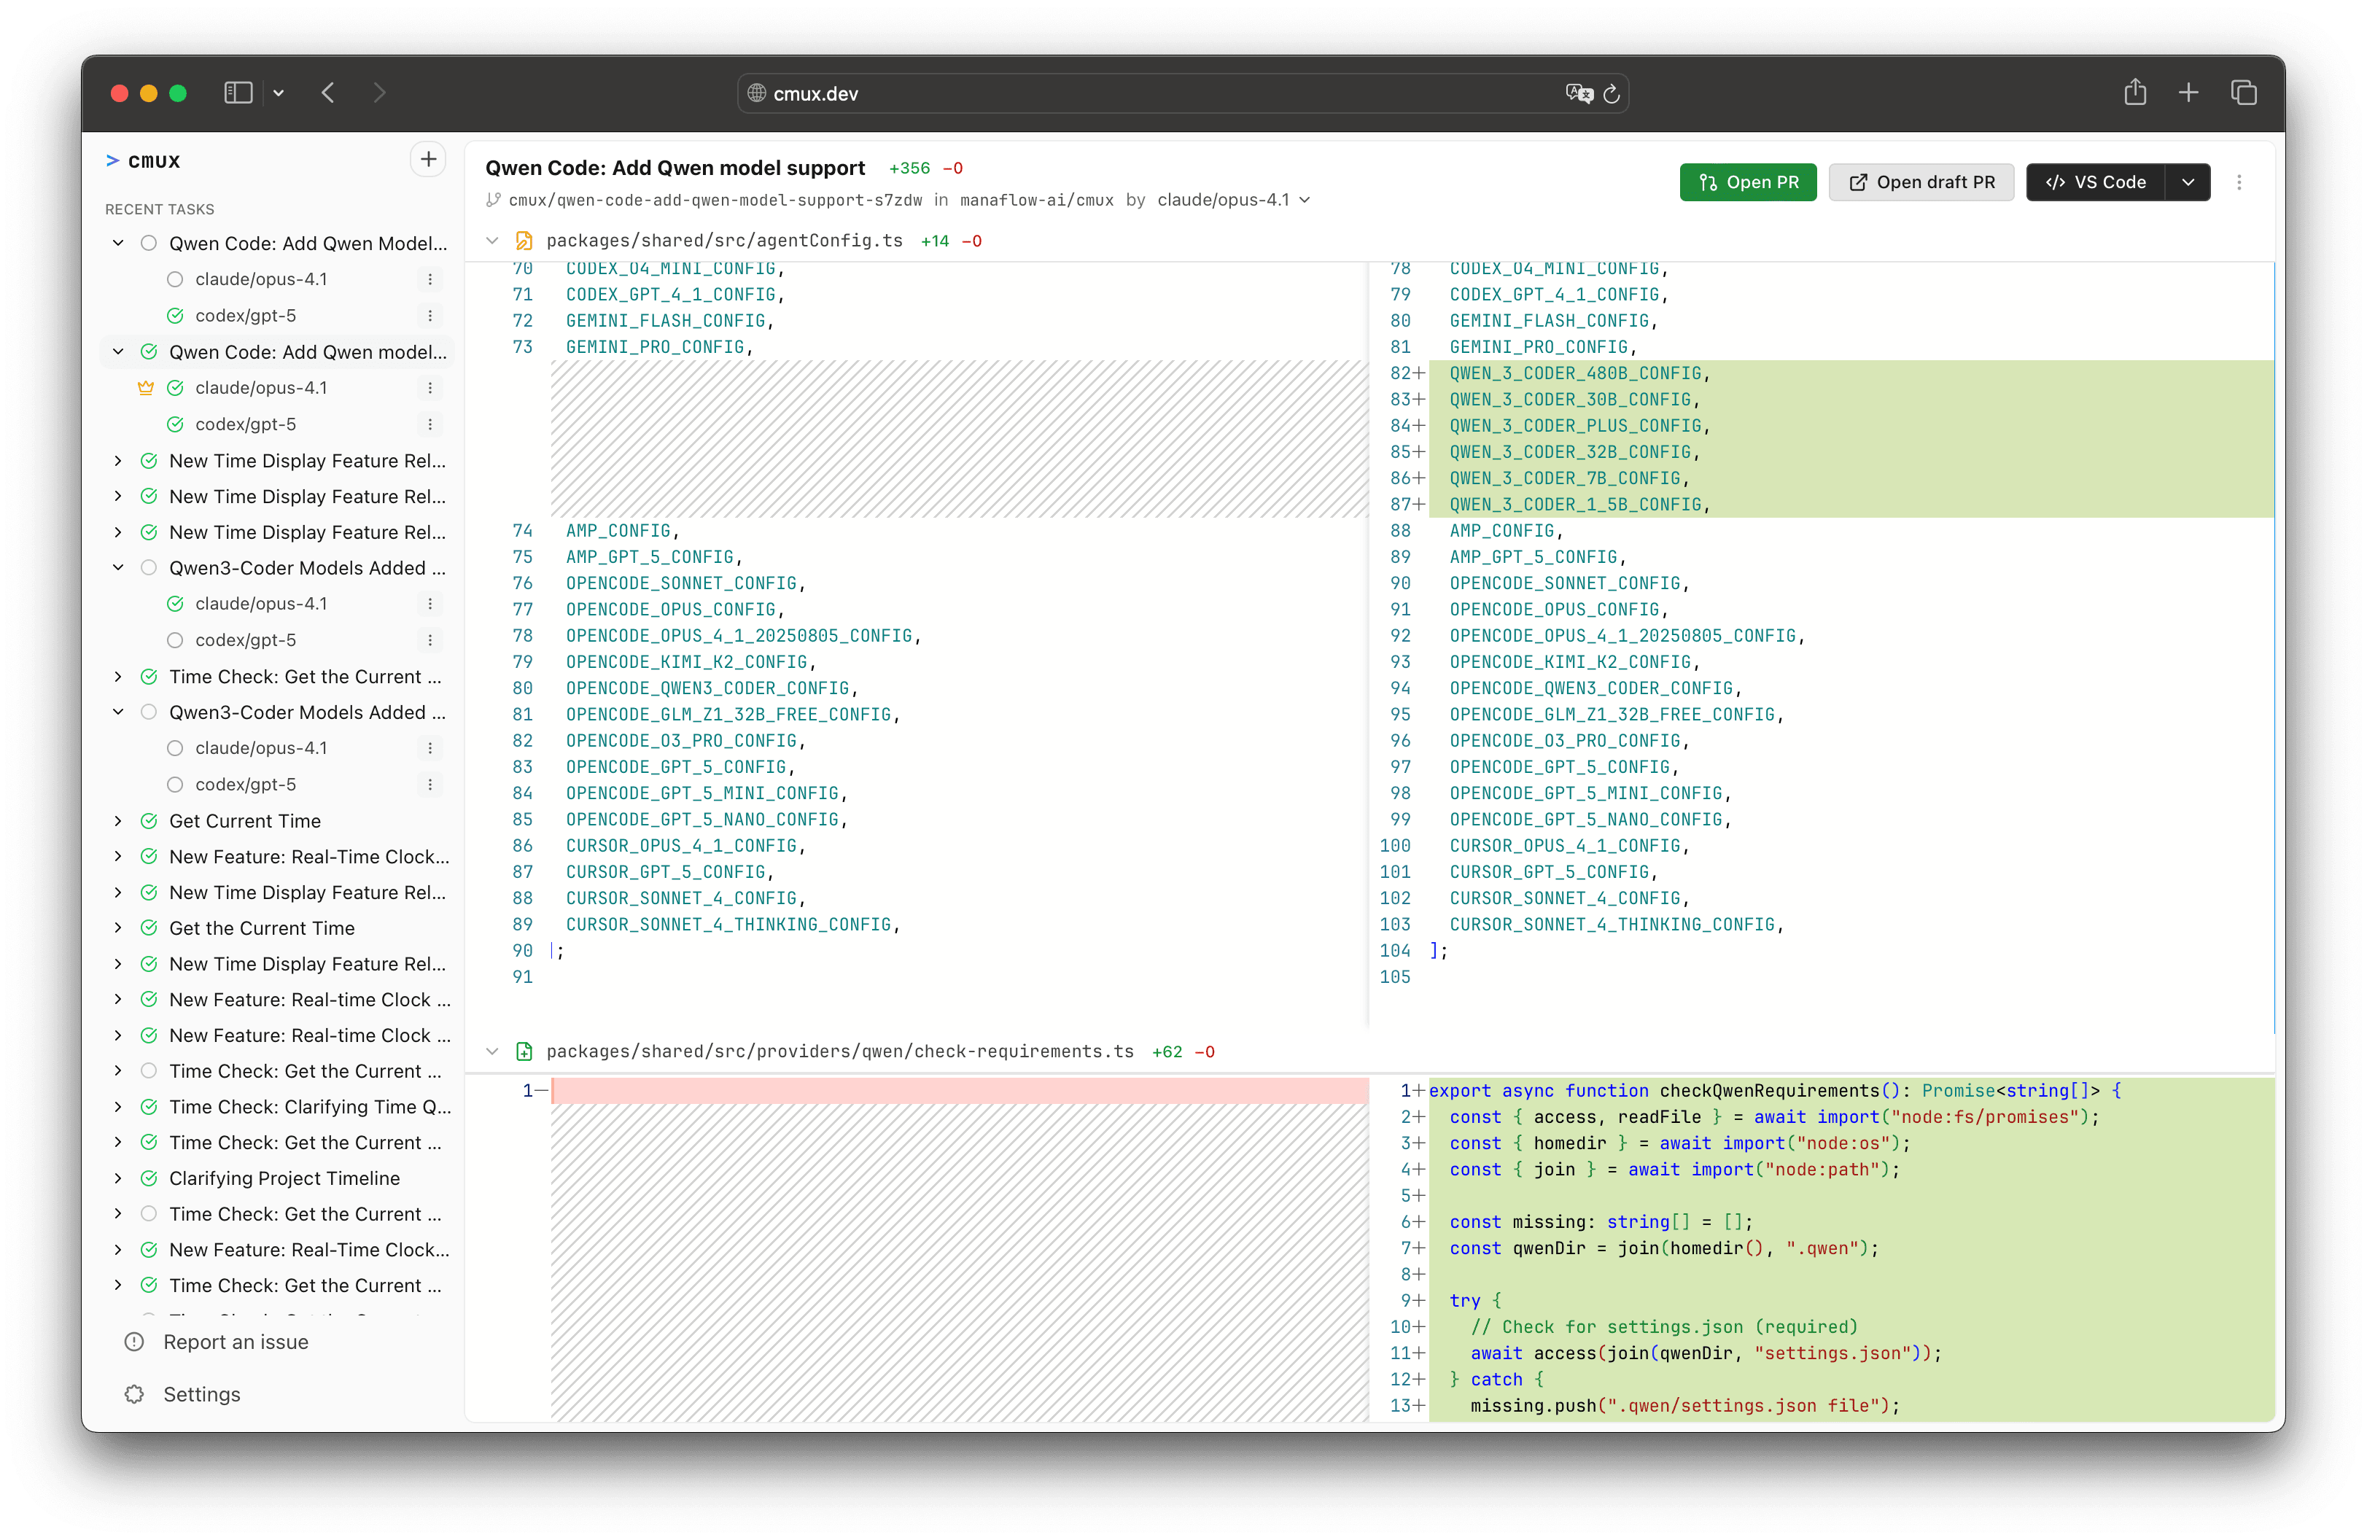Expand the Clarifying Project Timeline task
This screenshot has height=1540, width=2367.
[x=118, y=1178]
